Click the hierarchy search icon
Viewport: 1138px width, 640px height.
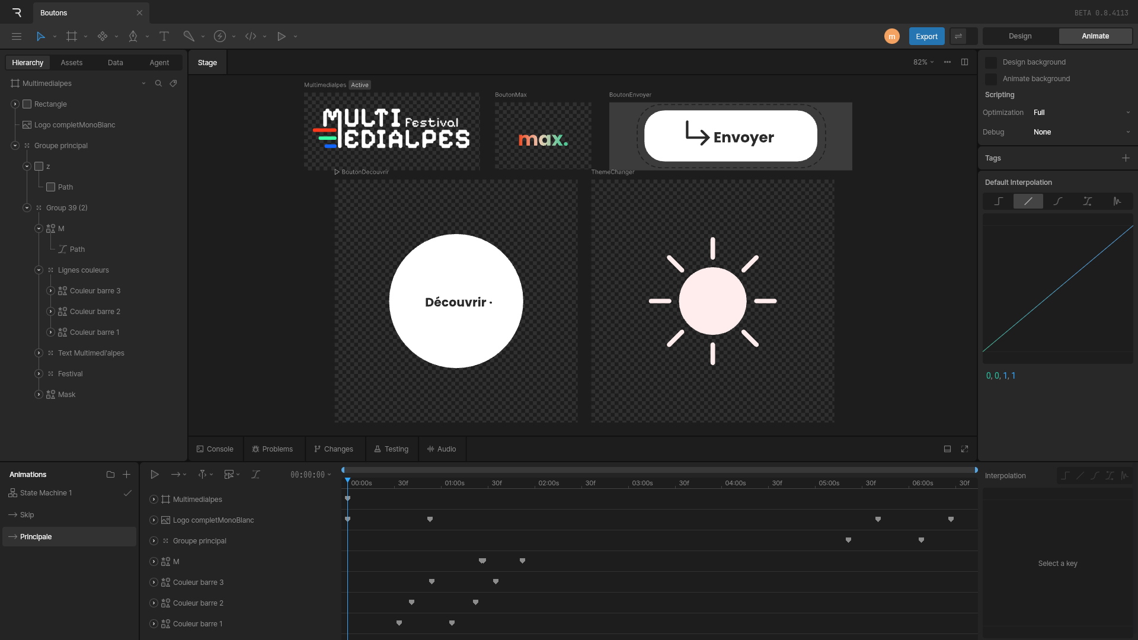point(158,84)
